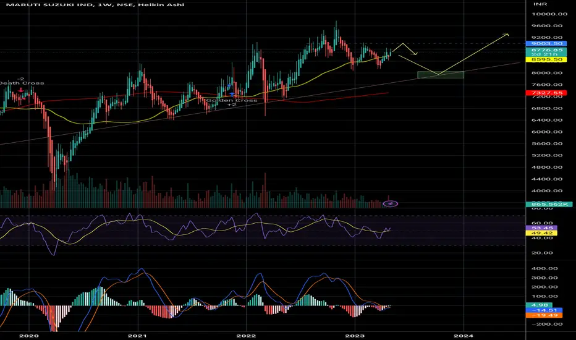This screenshot has height=340, width=576.
Task: Click the 865.562K volume tag
Action: [549, 204]
